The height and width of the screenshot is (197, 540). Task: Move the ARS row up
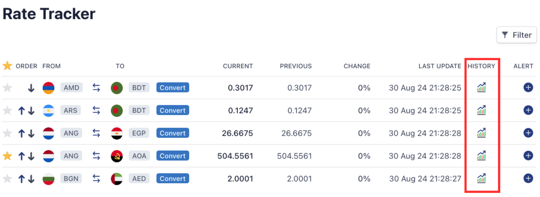(x=22, y=111)
